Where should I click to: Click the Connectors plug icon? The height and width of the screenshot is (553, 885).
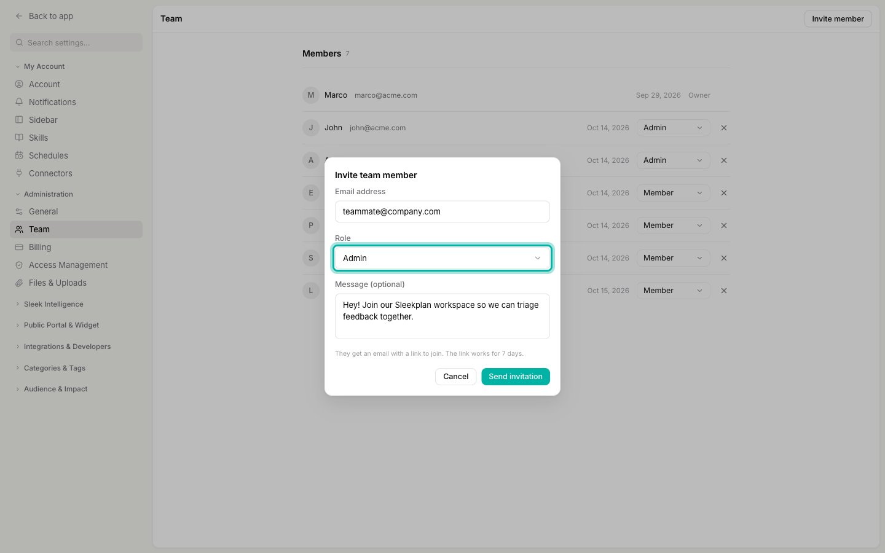pos(19,173)
